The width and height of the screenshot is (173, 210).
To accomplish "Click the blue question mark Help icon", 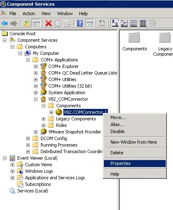I will click(80, 23).
